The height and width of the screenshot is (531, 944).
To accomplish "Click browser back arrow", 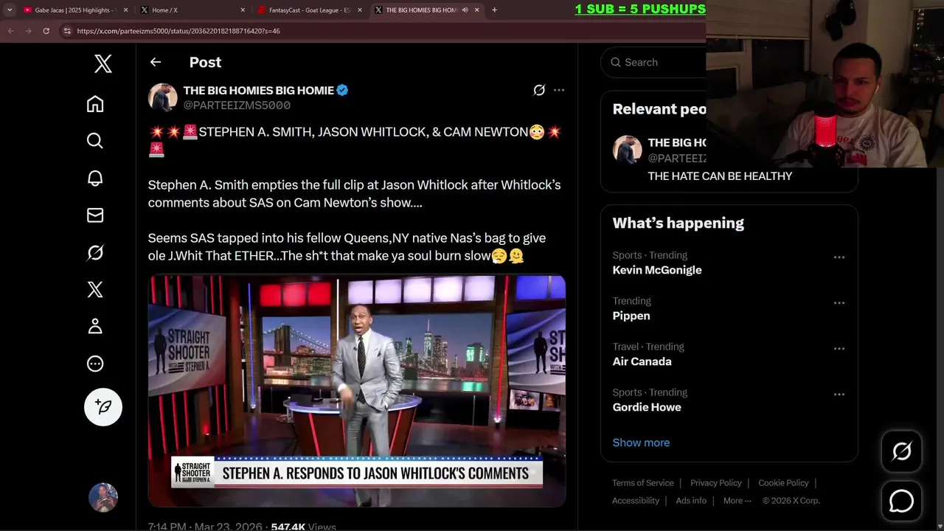I will click(x=10, y=31).
